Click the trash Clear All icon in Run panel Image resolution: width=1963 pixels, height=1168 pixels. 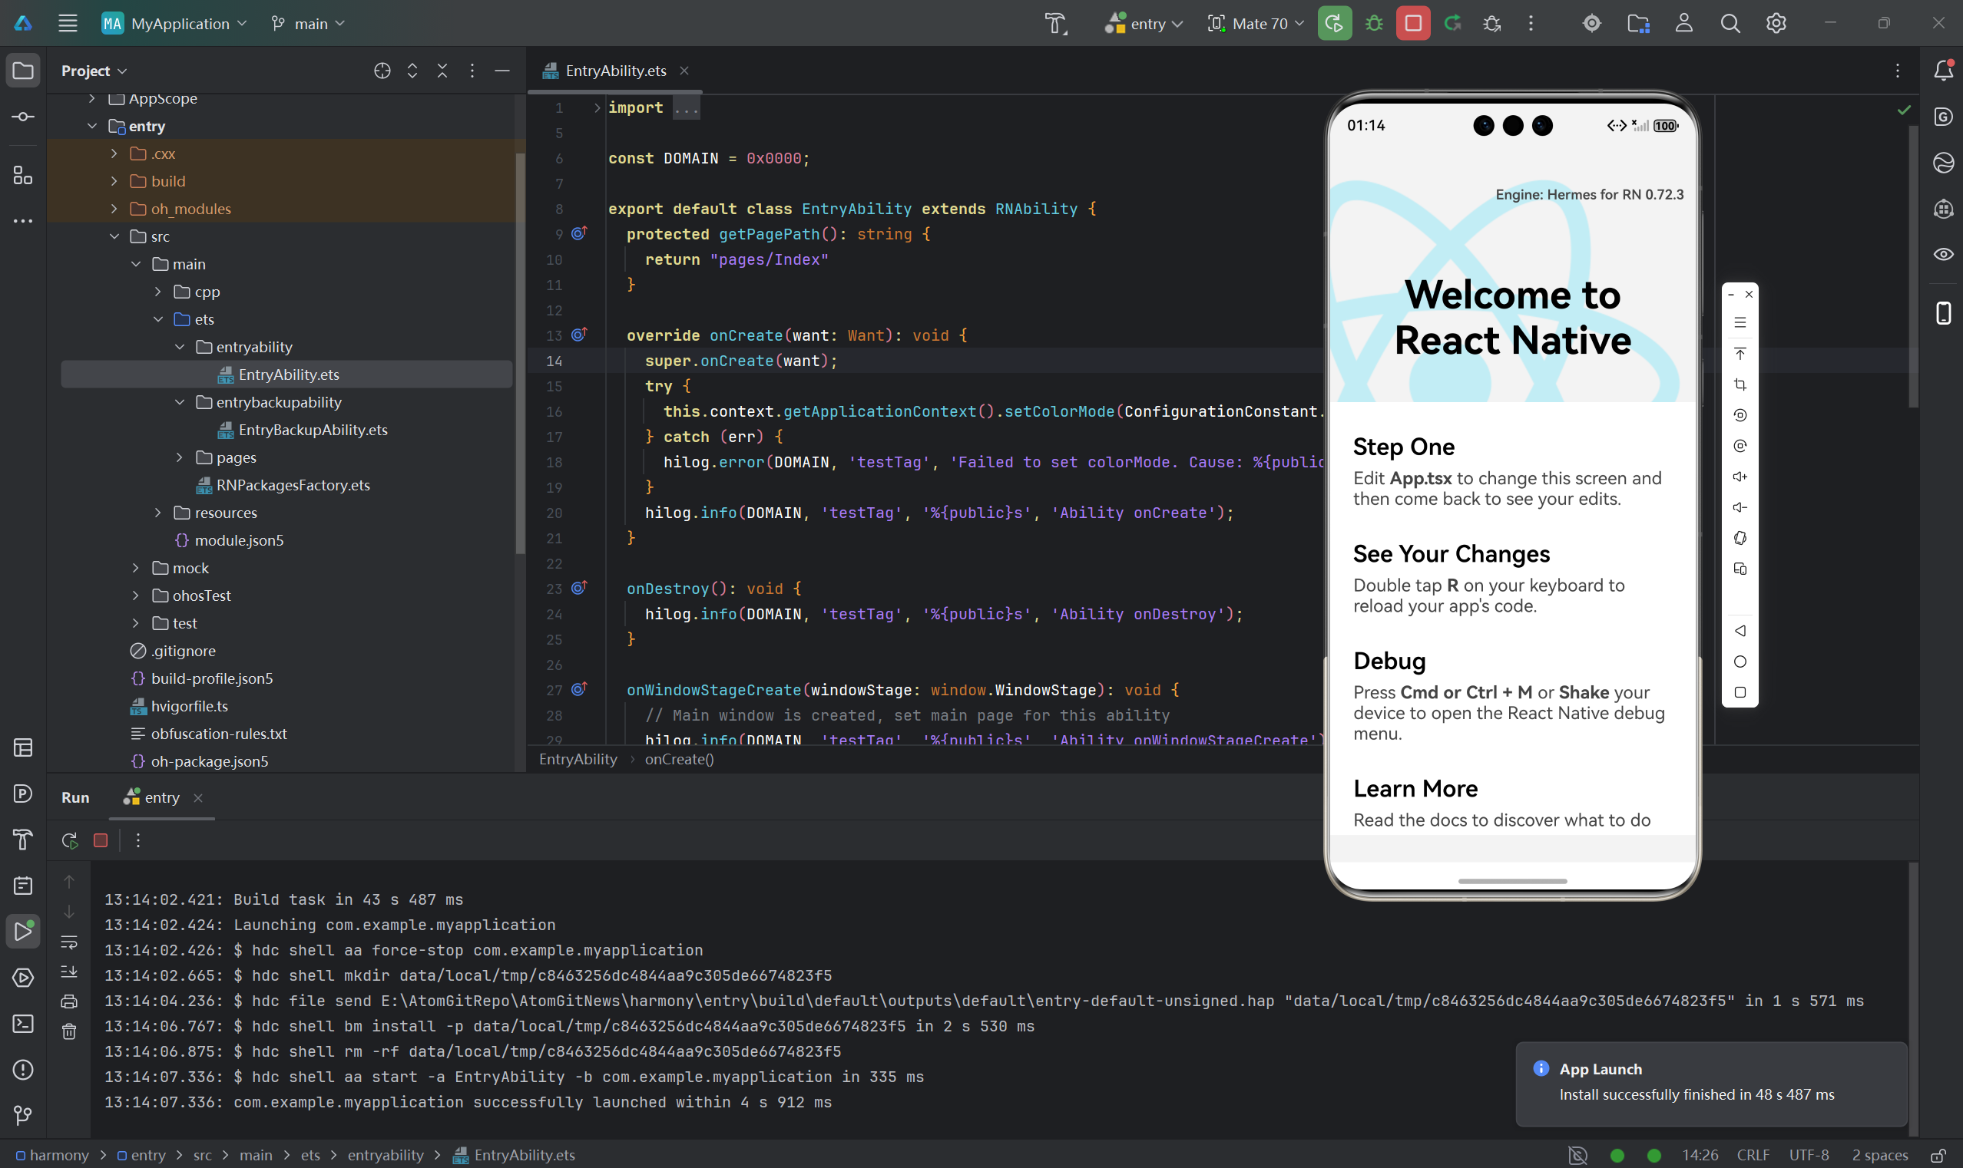click(x=69, y=1031)
